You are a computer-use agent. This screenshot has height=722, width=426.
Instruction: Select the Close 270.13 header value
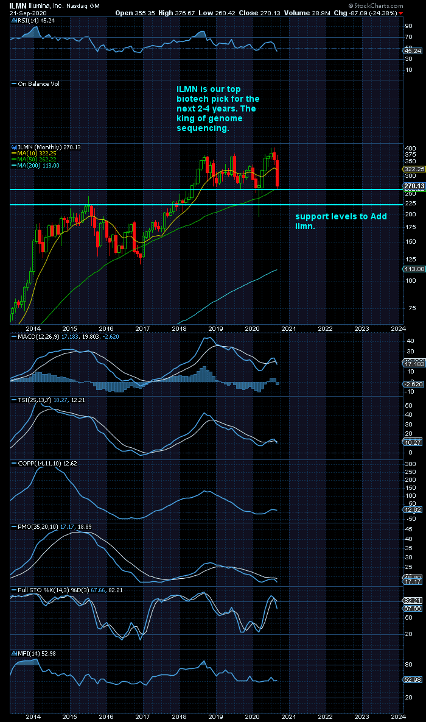click(259, 13)
